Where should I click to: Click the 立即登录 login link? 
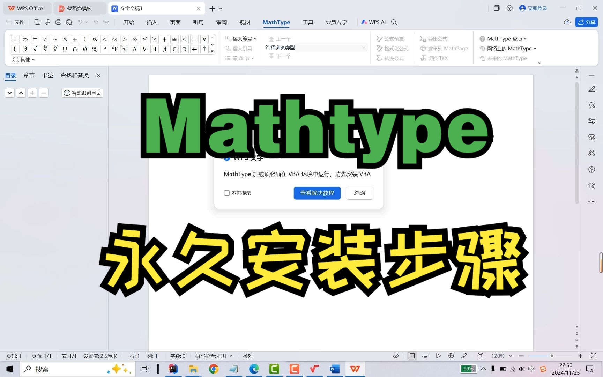coord(533,8)
